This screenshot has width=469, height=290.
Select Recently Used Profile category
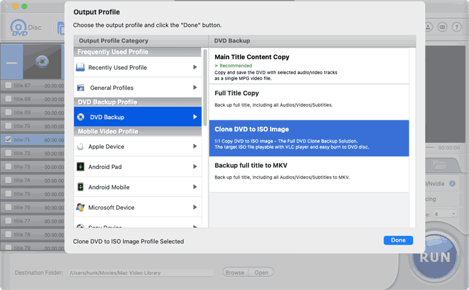click(x=138, y=68)
